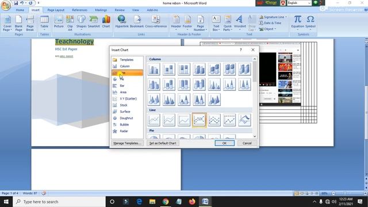This screenshot has height=207, width=368.
Task: Select Area chart category
Action: pos(127,92)
